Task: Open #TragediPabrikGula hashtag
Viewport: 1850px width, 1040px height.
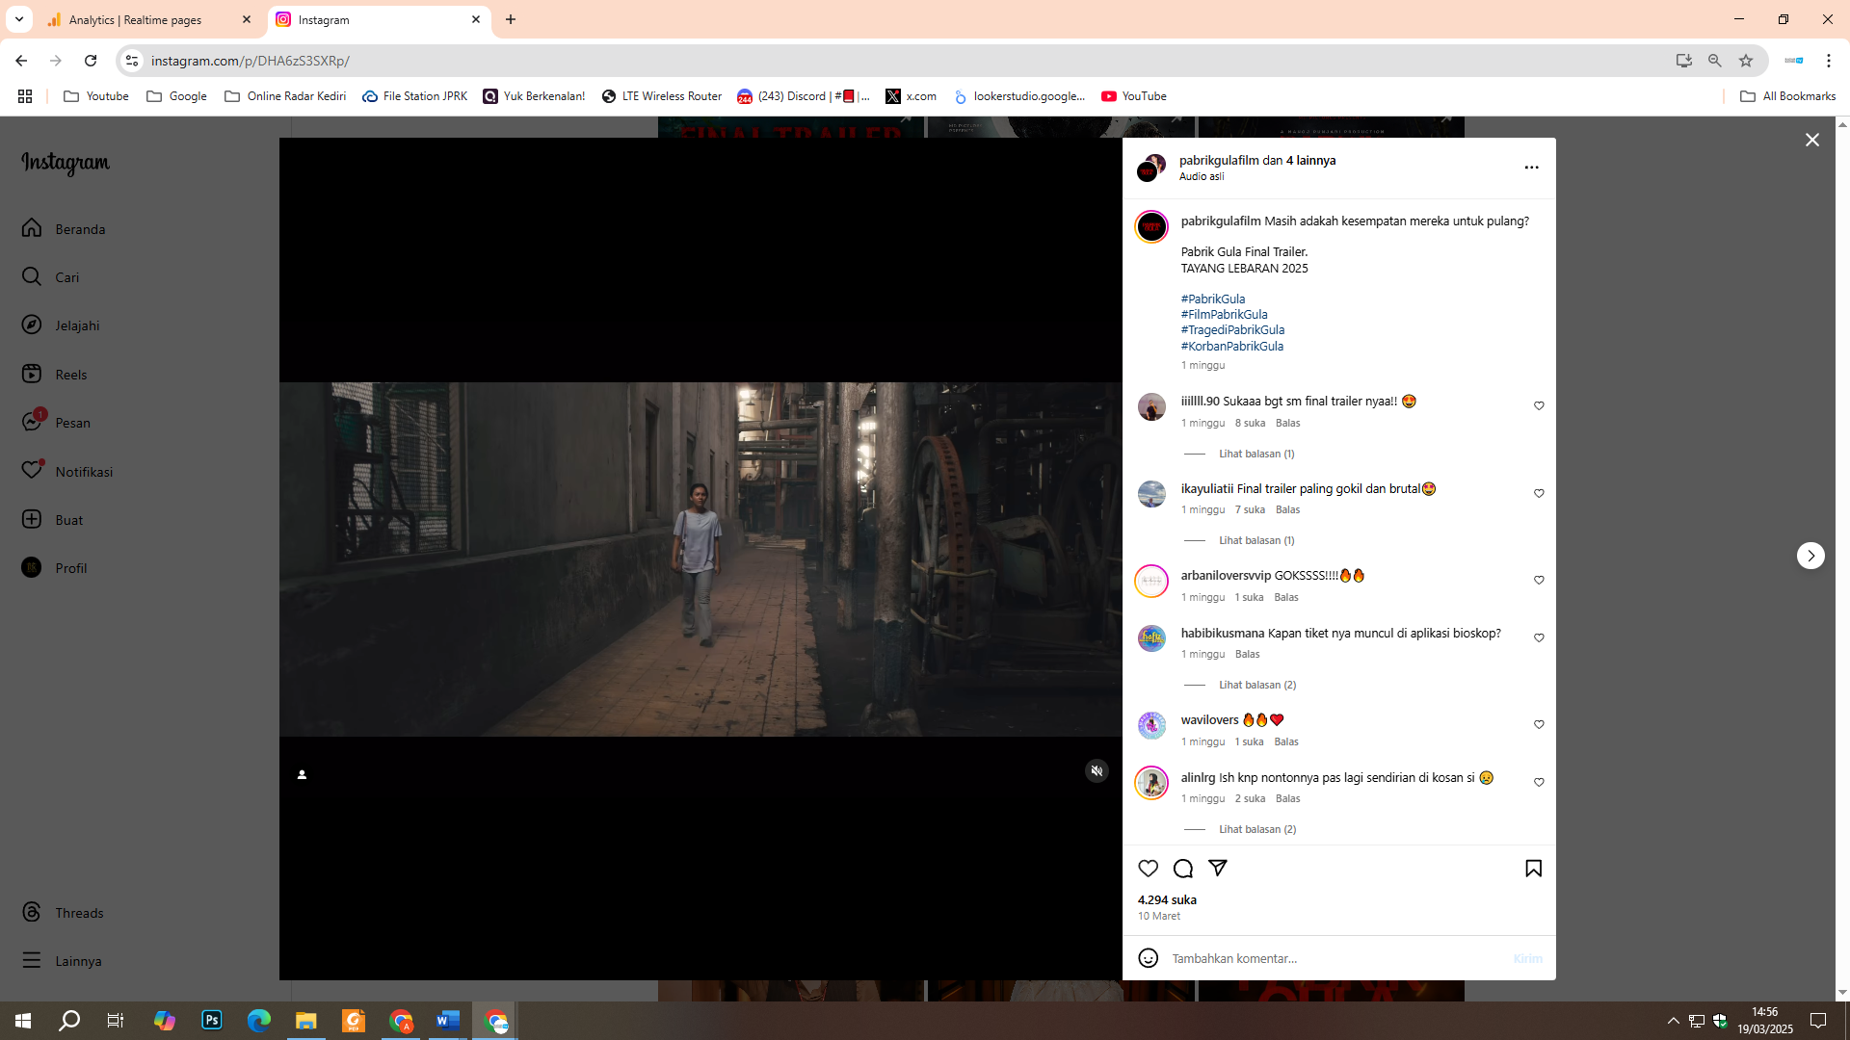Action: (1232, 329)
